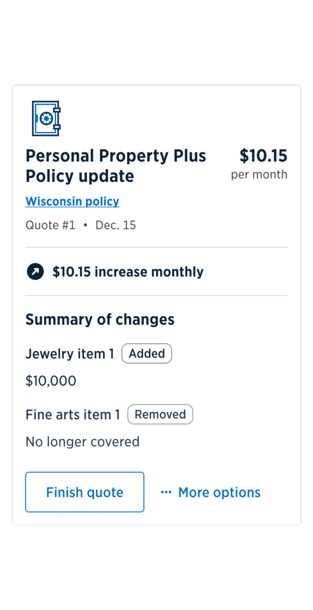Click the upward arrow increase icon
Image resolution: width=313 pixels, height=610 pixels.
35,272
